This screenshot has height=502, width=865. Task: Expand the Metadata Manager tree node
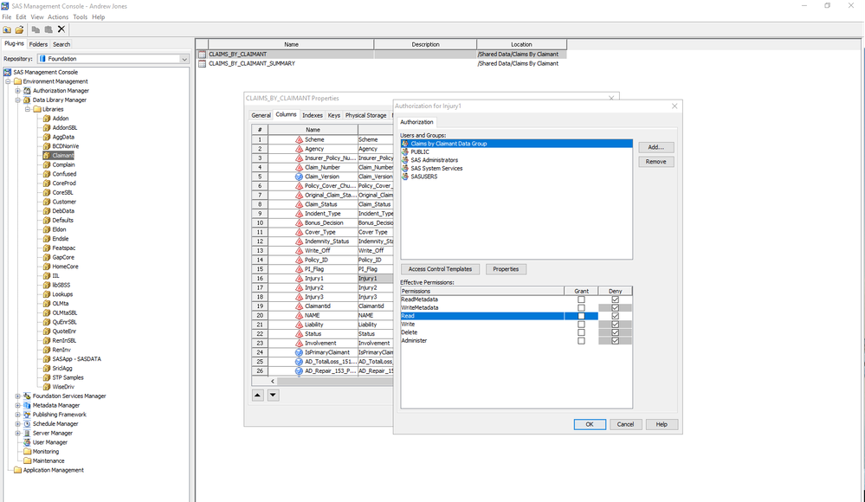[x=17, y=405]
